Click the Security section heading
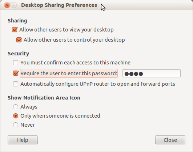This screenshot has height=152, width=193. click(18, 54)
